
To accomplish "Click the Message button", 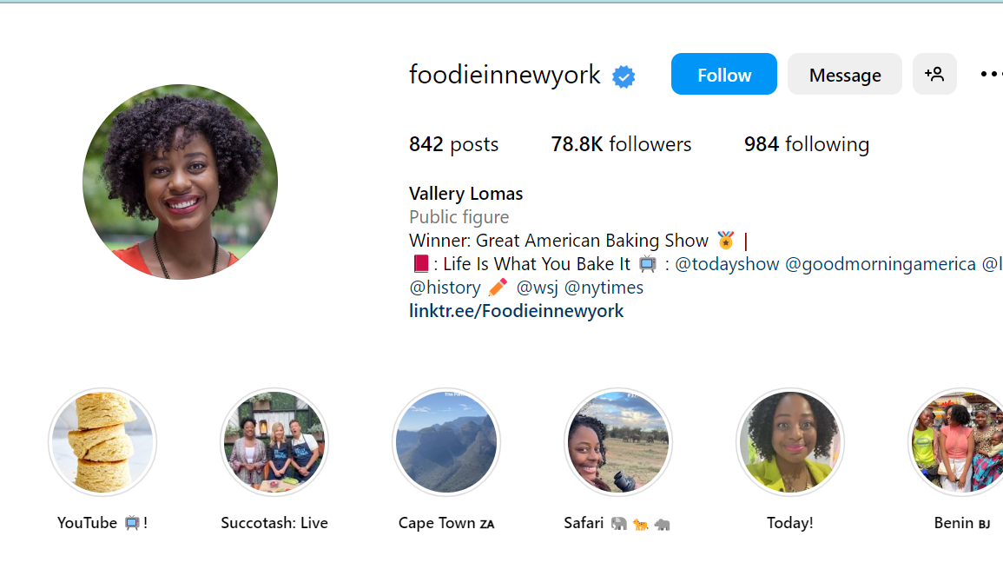I will pyautogui.click(x=844, y=75).
